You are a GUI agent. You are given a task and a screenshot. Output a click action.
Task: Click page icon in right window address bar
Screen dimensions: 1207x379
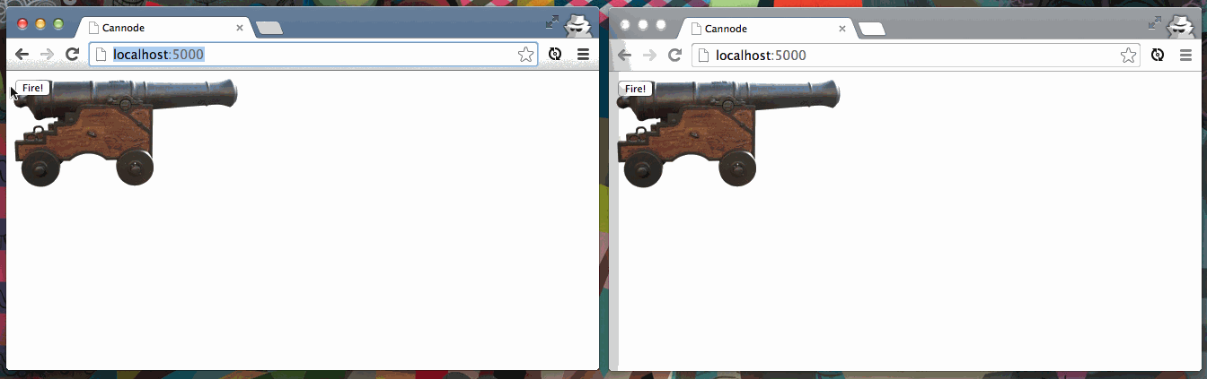(x=704, y=56)
